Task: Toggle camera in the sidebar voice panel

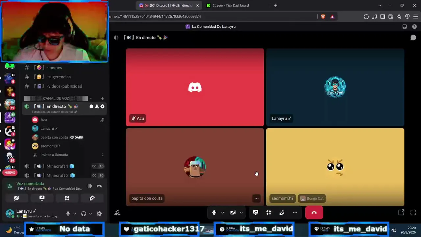Action: tap(17, 198)
